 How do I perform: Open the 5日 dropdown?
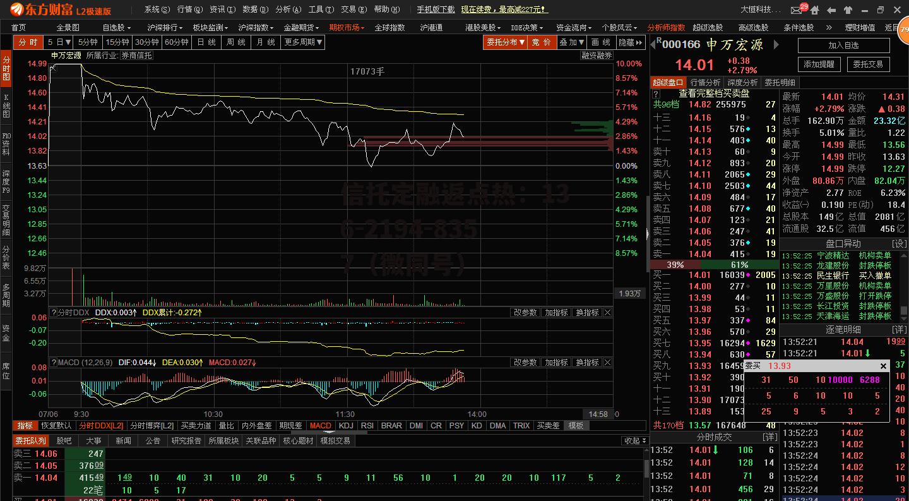point(59,42)
